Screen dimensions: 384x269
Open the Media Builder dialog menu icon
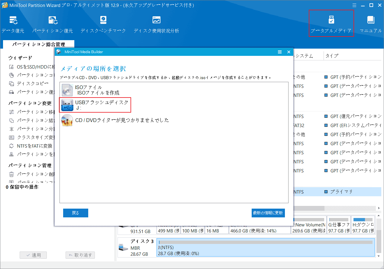coord(280,52)
